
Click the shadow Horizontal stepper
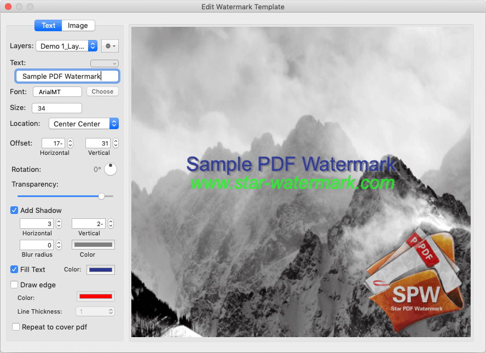pyautogui.click(x=59, y=223)
